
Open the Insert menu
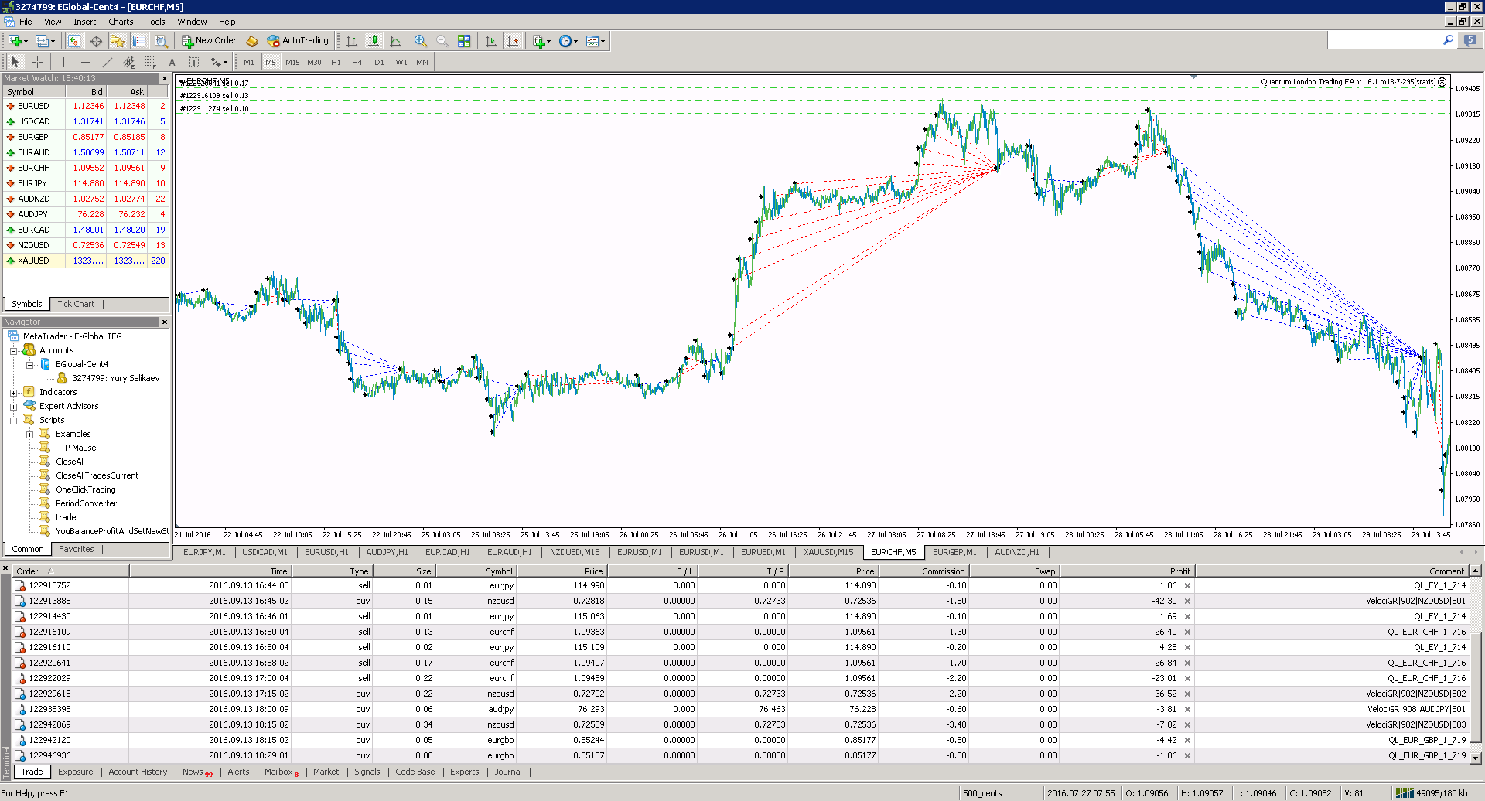coord(85,22)
